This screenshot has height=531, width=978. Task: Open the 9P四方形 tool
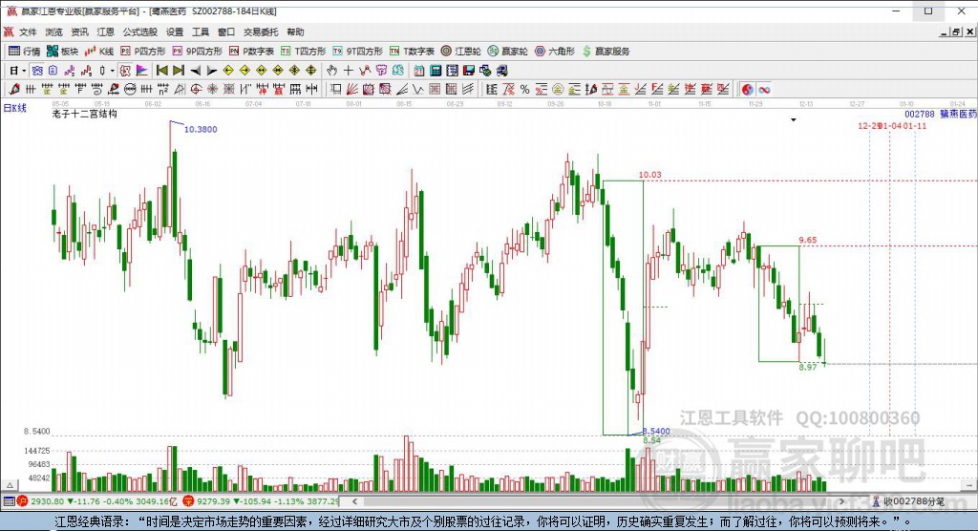pyautogui.click(x=197, y=52)
